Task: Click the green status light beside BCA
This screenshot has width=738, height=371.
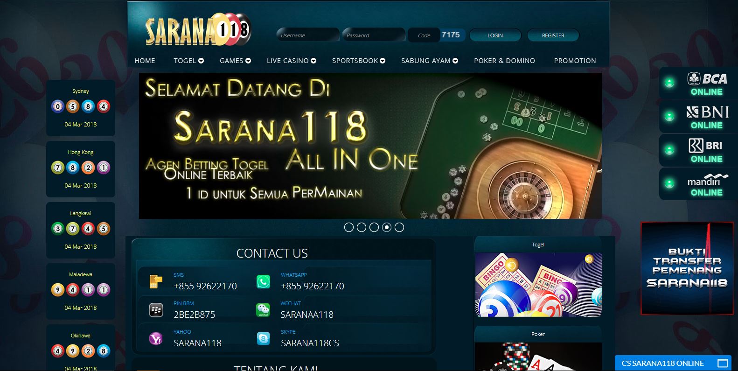Action: point(669,83)
